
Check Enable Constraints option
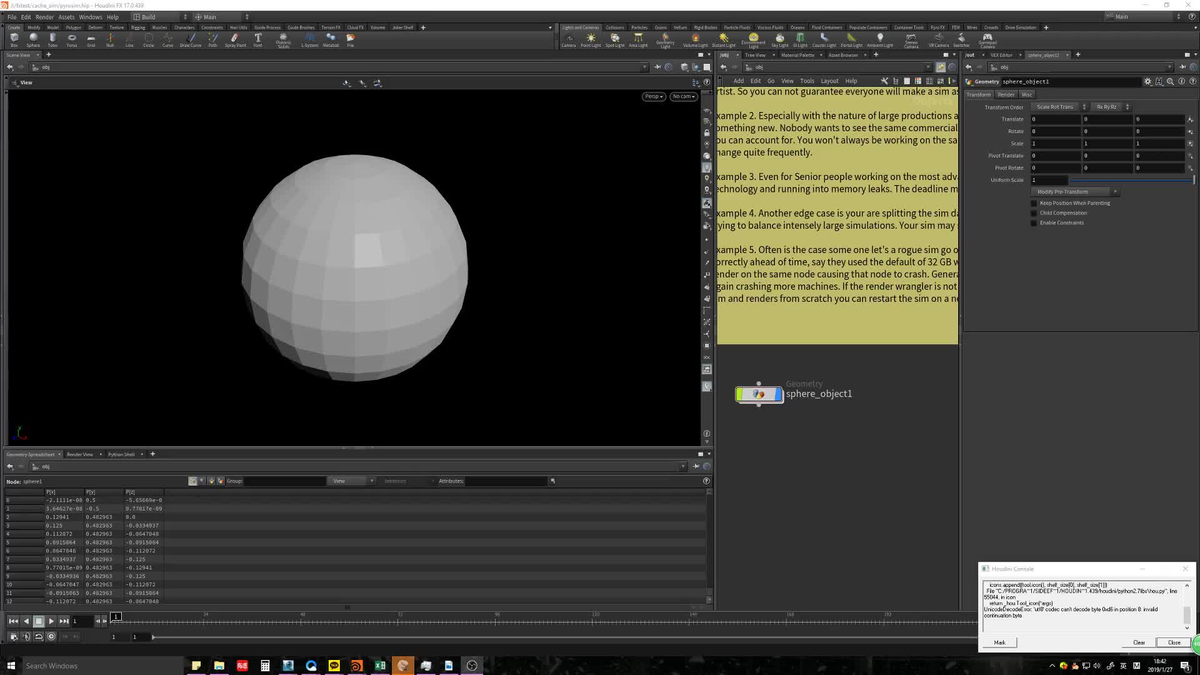(x=1034, y=223)
